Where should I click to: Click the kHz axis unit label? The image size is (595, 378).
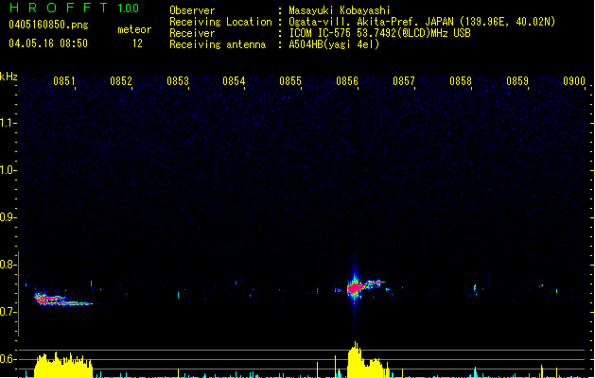[x=9, y=76]
